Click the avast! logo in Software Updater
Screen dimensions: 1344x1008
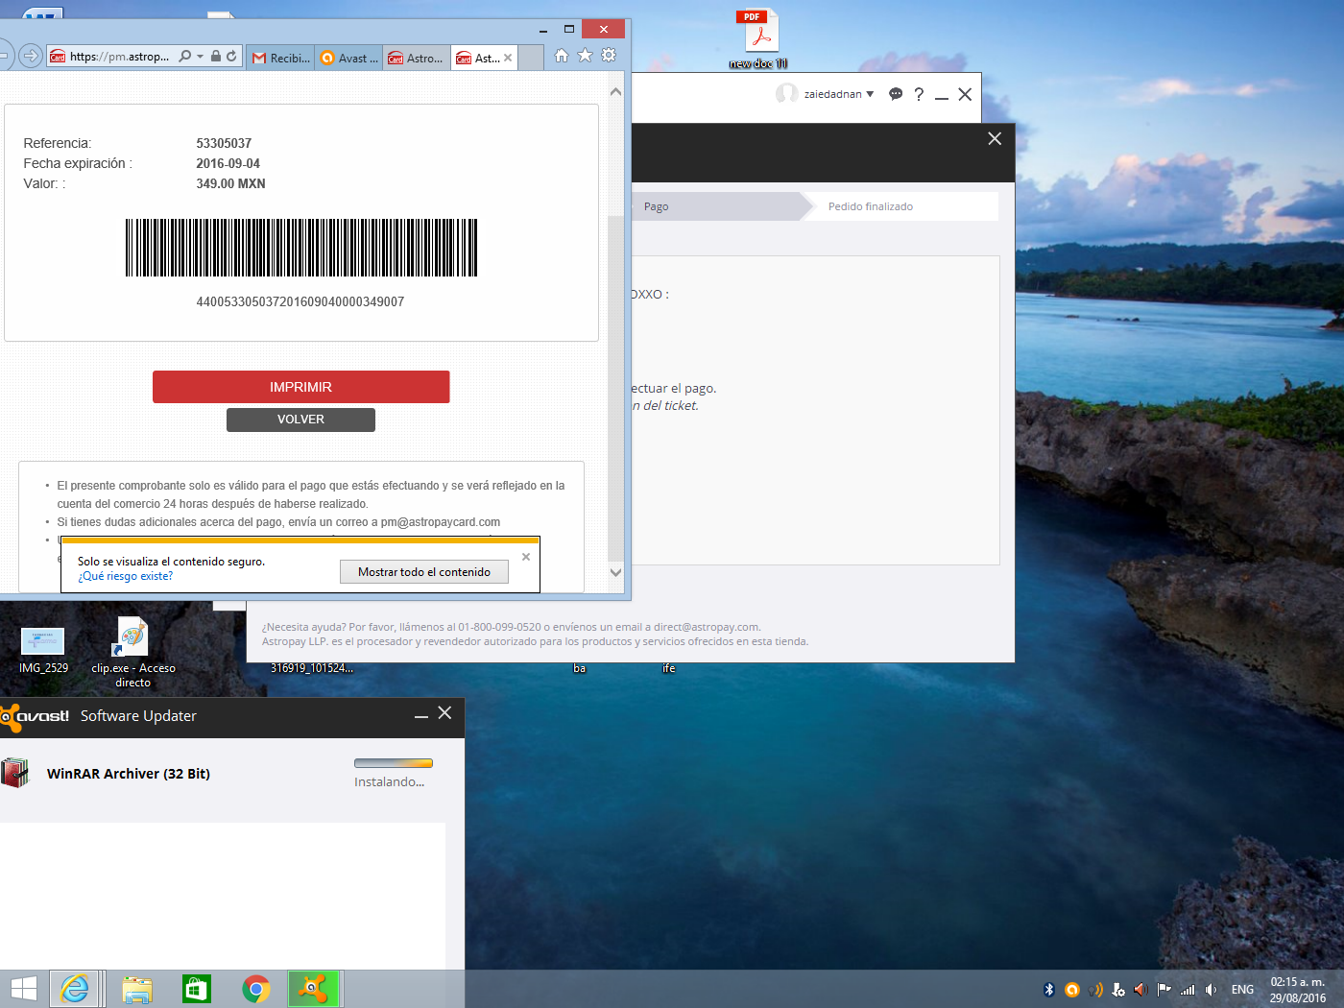[x=36, y=716]
